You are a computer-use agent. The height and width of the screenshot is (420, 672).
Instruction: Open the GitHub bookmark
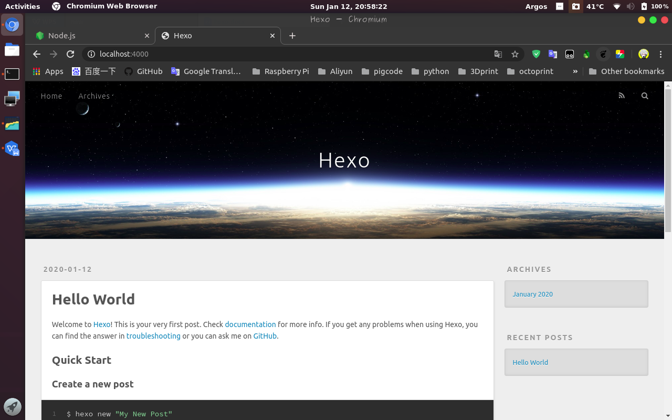(143, 71)
